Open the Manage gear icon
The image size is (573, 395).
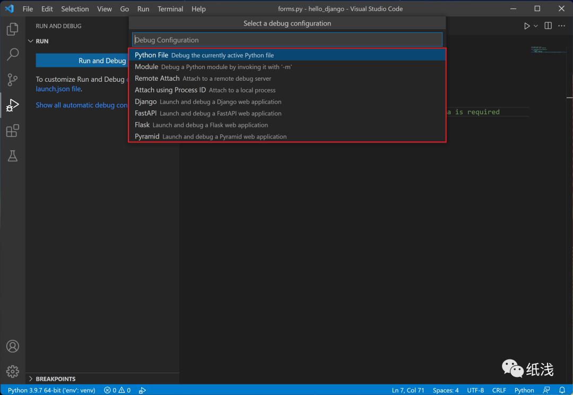[x=12, y=372]
